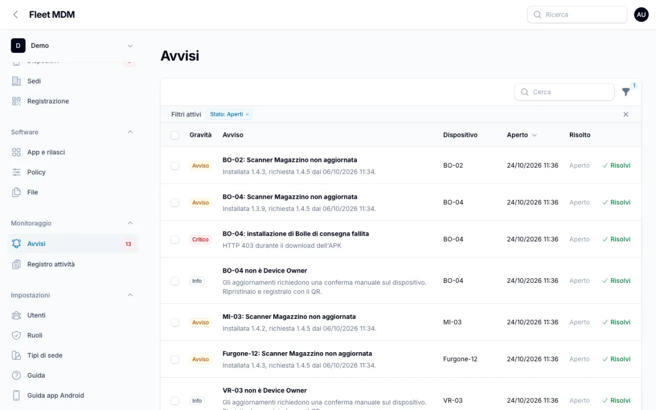Click Risolvi for BO-04 Bolle di consegna alert
656x410 pixels.
coord(616,239)
